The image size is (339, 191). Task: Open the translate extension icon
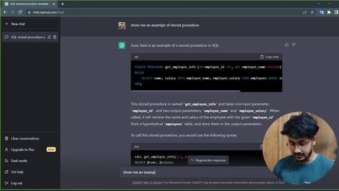tap(322, 12)
